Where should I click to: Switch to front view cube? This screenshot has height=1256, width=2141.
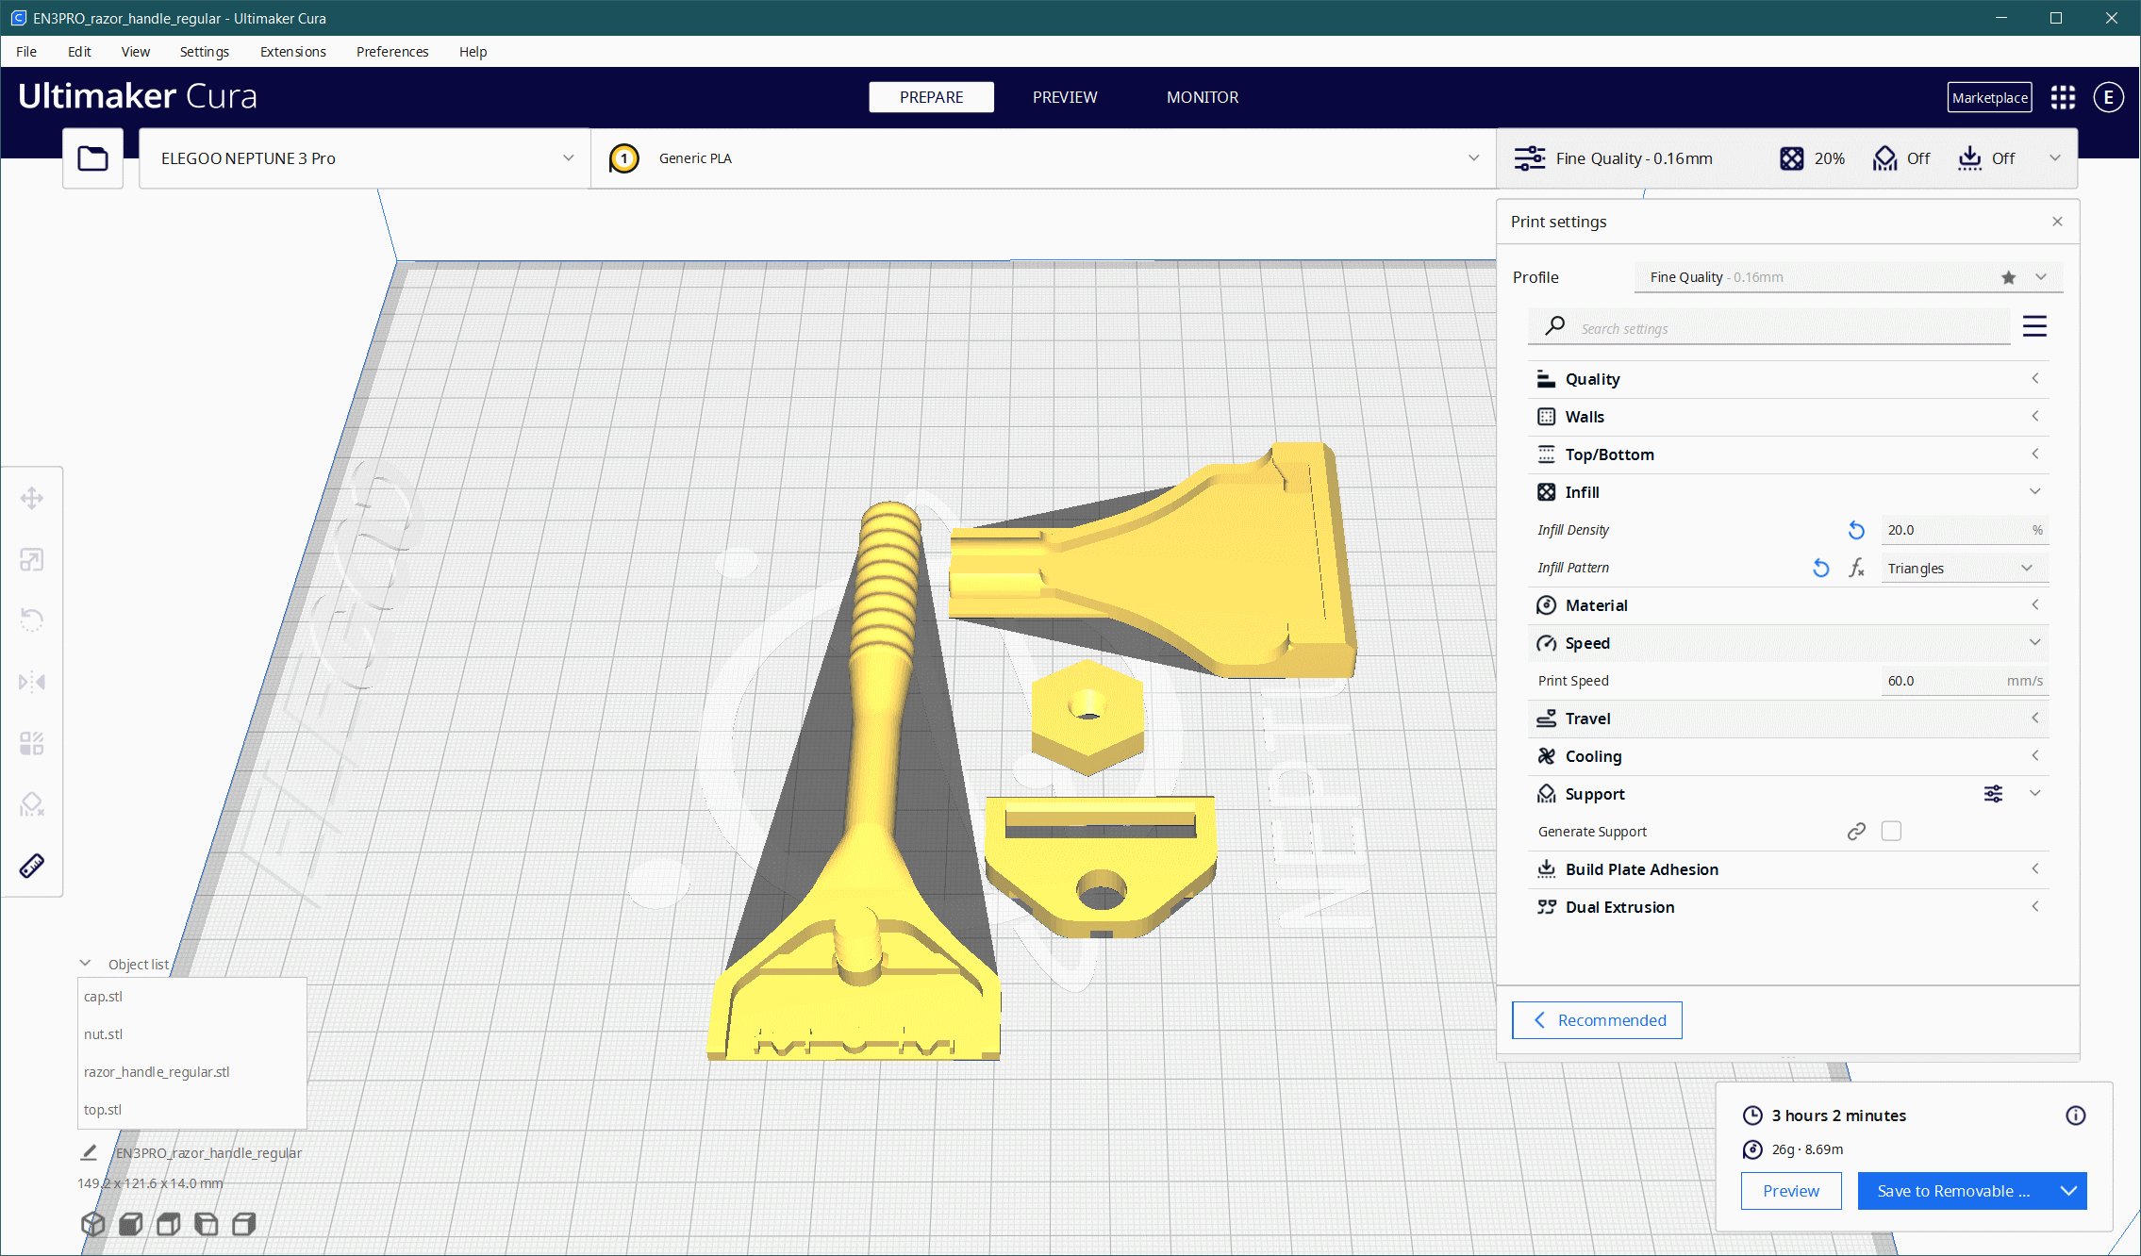pos(131,1224)
